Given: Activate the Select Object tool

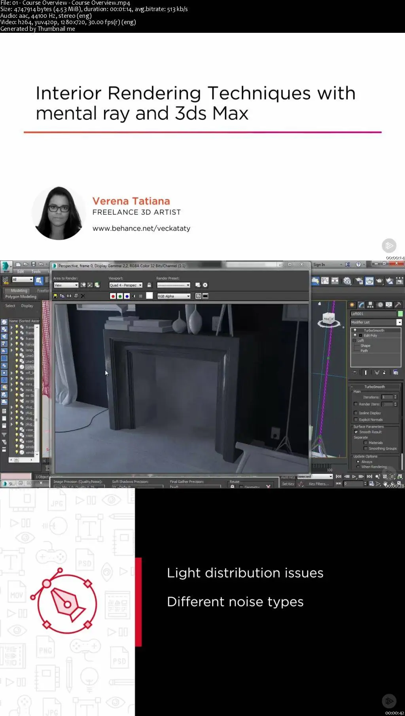Looking at the screenshot, I should pos(39,280).
